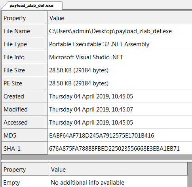Click the lower table Property header

[25, 169]
